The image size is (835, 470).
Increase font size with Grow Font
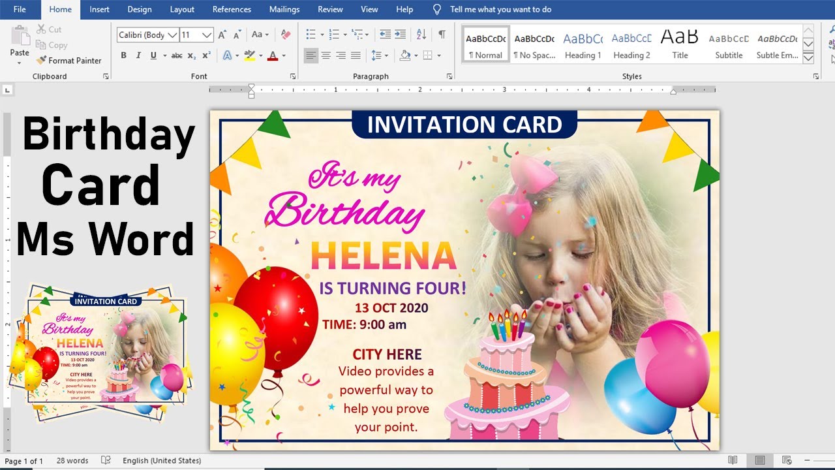pos(222,35)
